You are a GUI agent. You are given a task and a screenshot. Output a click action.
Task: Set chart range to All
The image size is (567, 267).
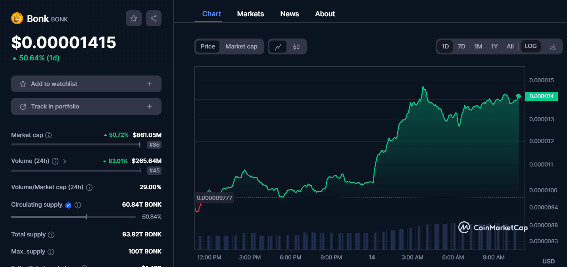[510, 46]
